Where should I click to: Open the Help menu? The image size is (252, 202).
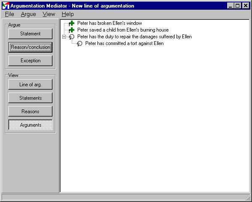click(68, 14)
